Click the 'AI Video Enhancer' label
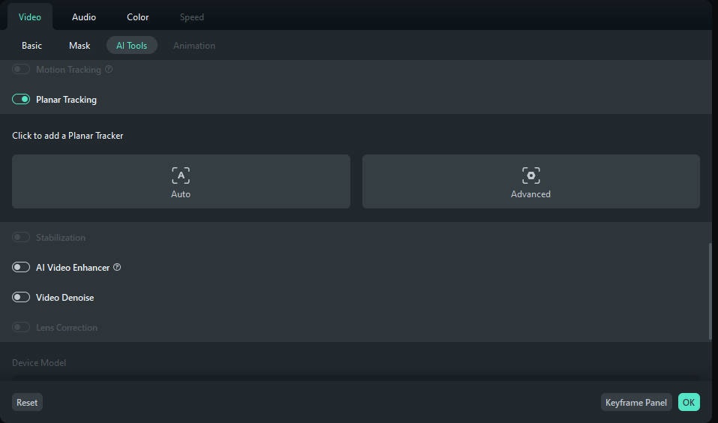This screenshot has width=718, height=423. coord(73,267)
